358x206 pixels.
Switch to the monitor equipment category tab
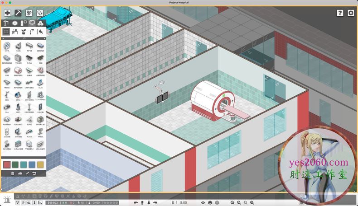pyautogui.click(x=32, y=23)
